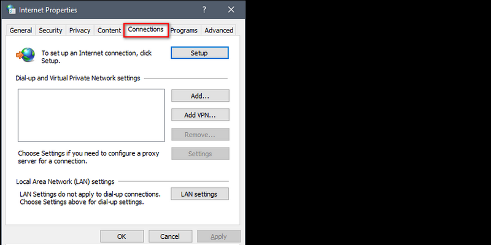Screen dimensions: 491x245
Task: Click inside the empty dial-up connections list
Action: [x=91, y=115]
